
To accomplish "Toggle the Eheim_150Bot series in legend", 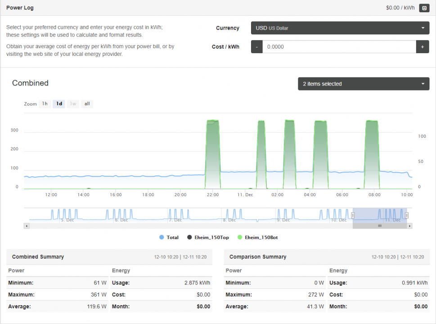I will pos(257,237).
